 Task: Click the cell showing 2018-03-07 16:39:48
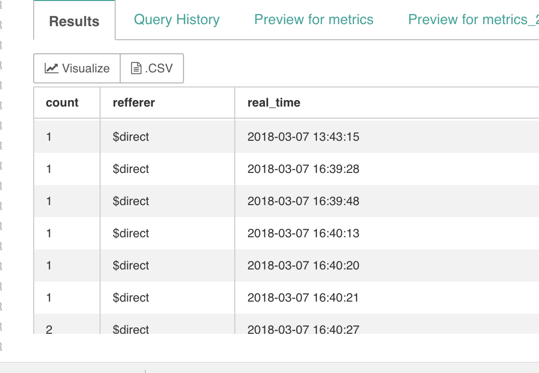304,201
